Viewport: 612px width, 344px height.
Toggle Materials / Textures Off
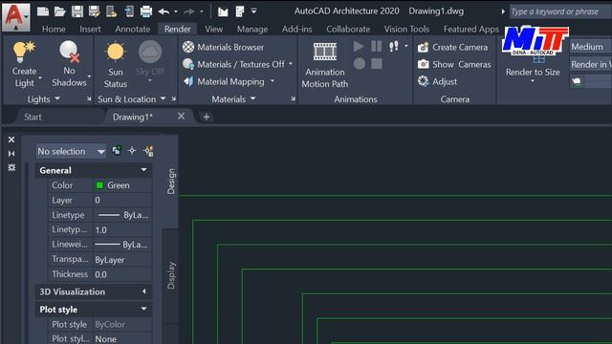[x=233, y=64]
